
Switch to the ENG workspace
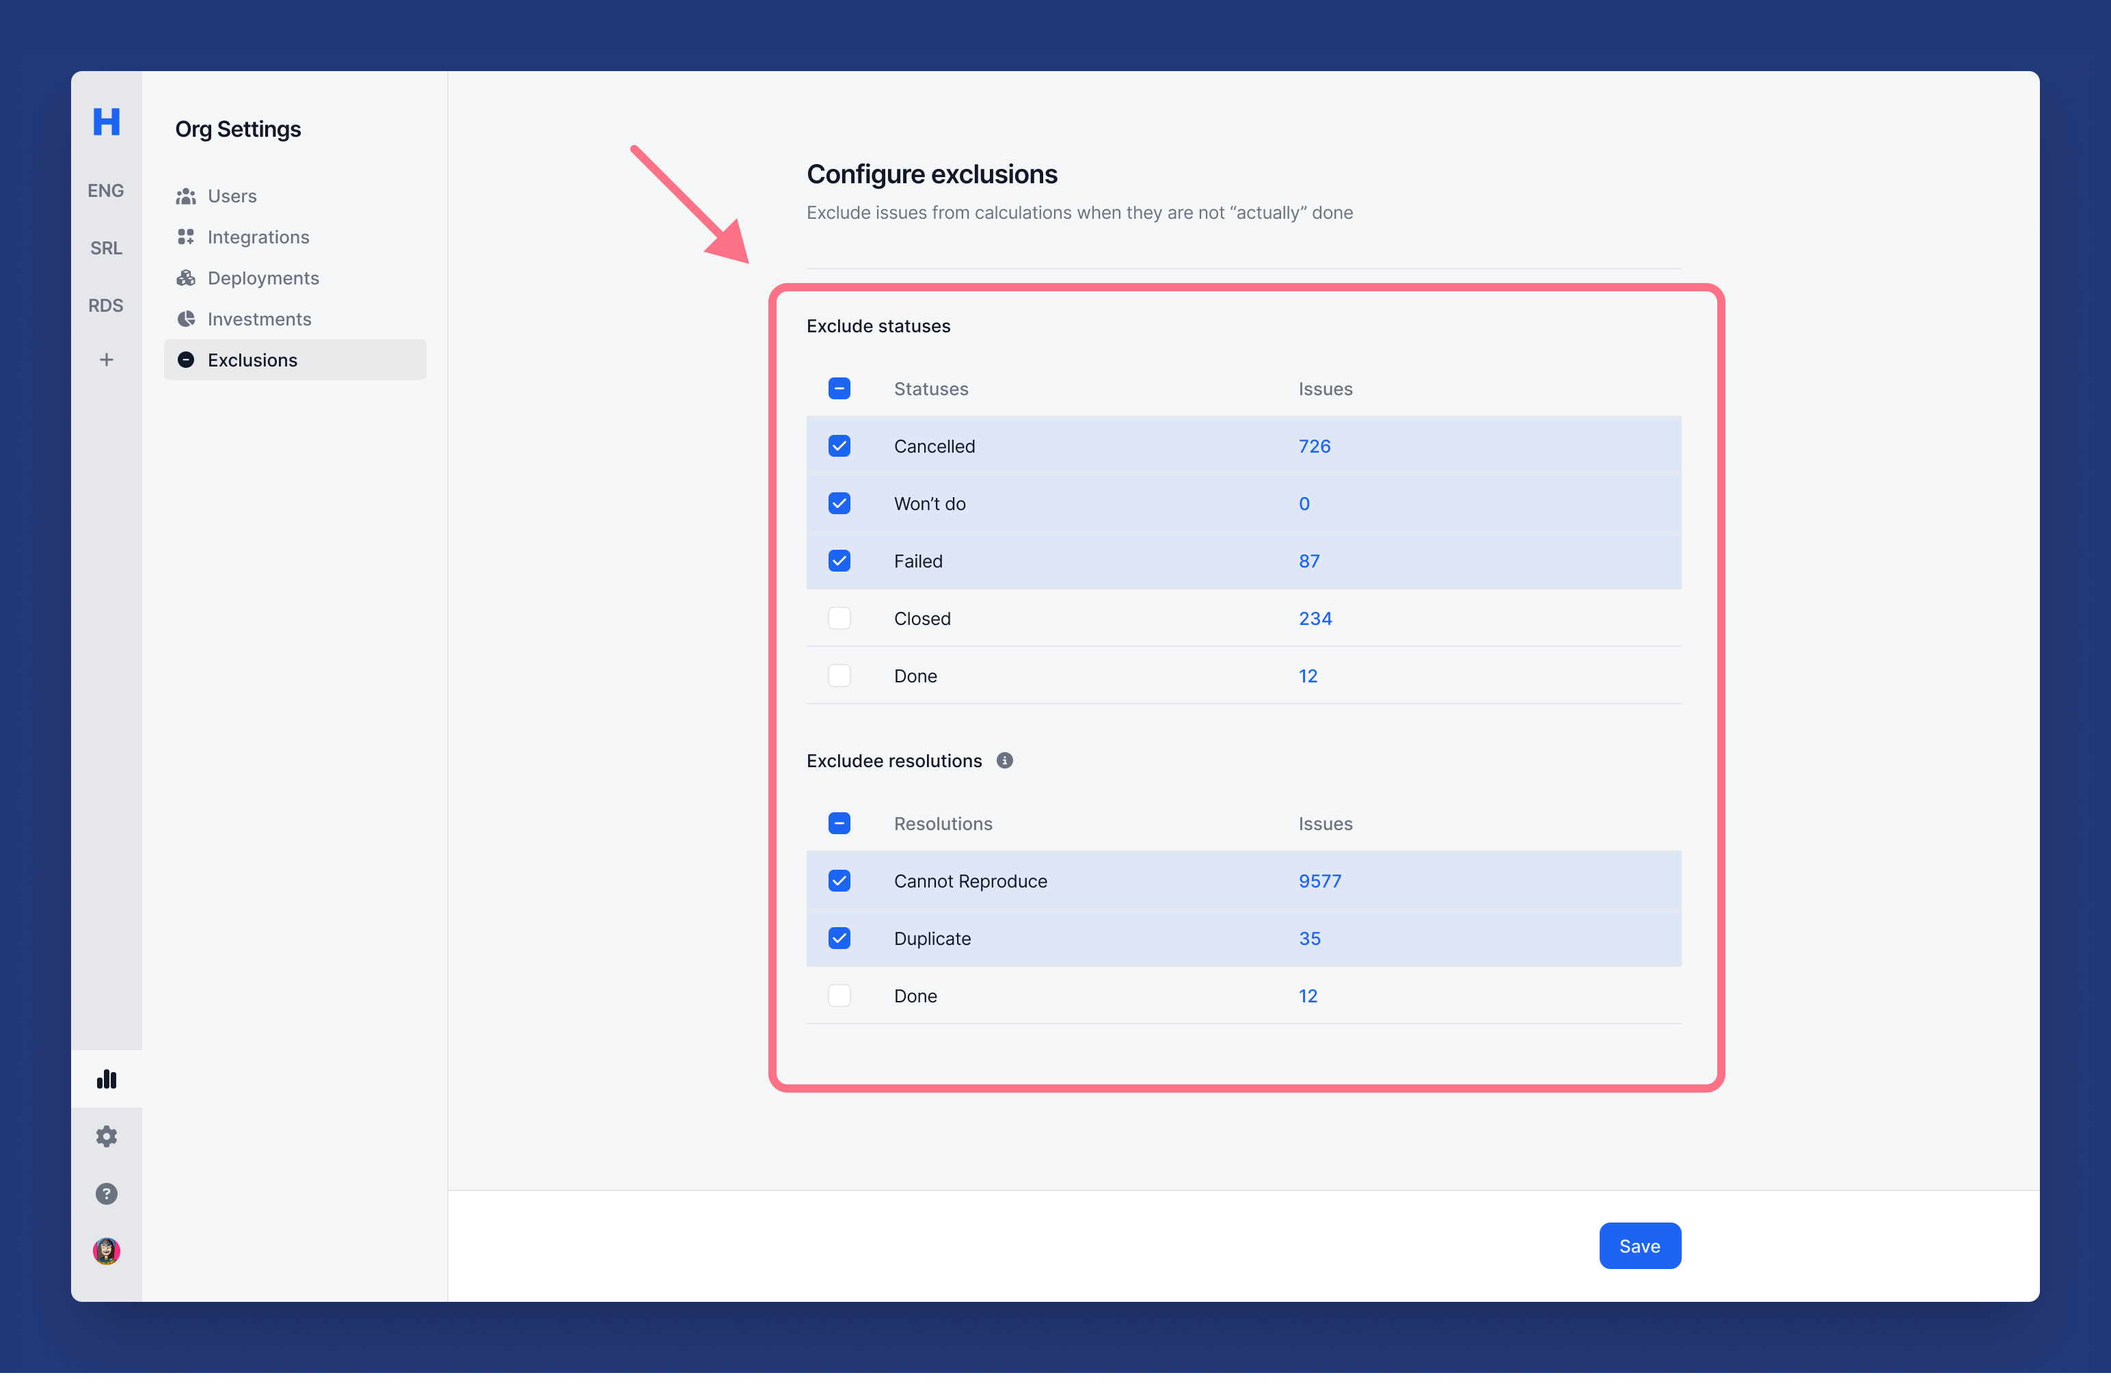click(105, 191)
